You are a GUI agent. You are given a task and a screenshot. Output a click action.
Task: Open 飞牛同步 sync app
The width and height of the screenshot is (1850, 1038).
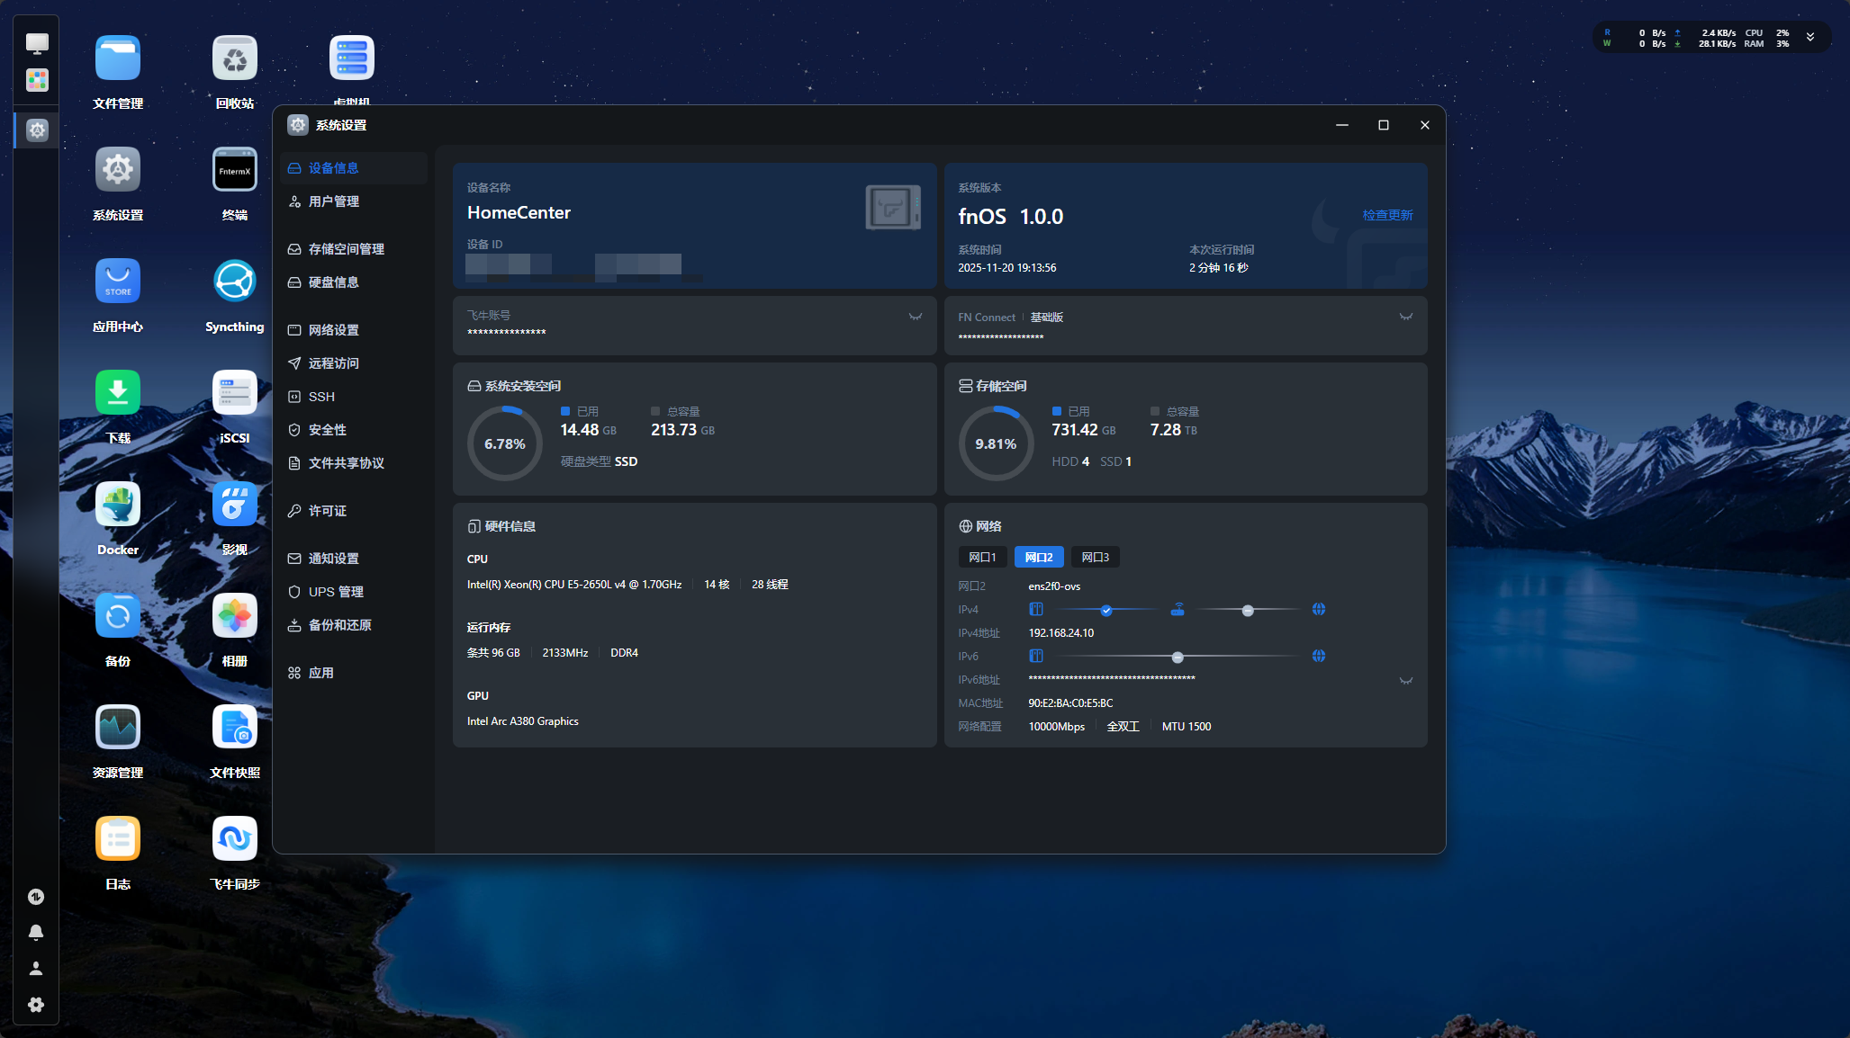tap(234, 839)
